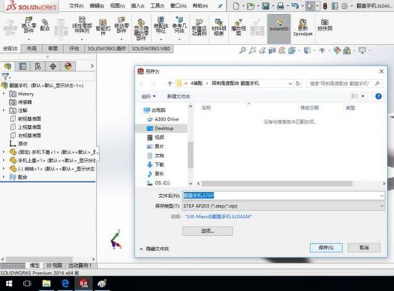Open the FeatureManager design tree tab
Viewport: 394px width, 291px height.
(x=7, y=66)
